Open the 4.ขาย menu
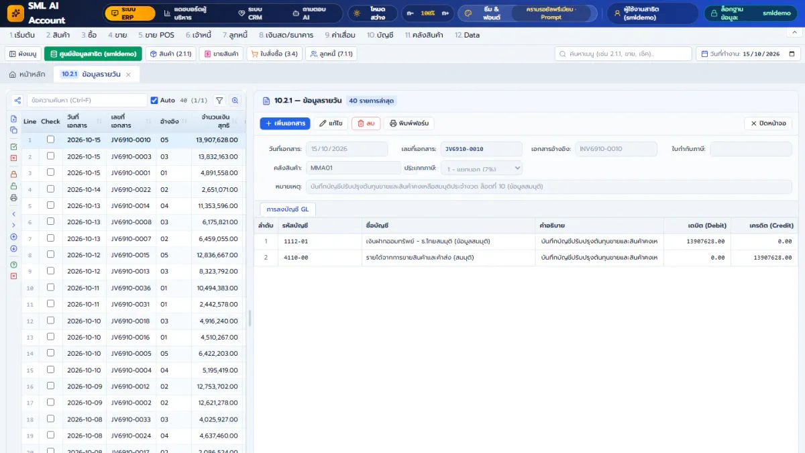 [x=117, y=35]
